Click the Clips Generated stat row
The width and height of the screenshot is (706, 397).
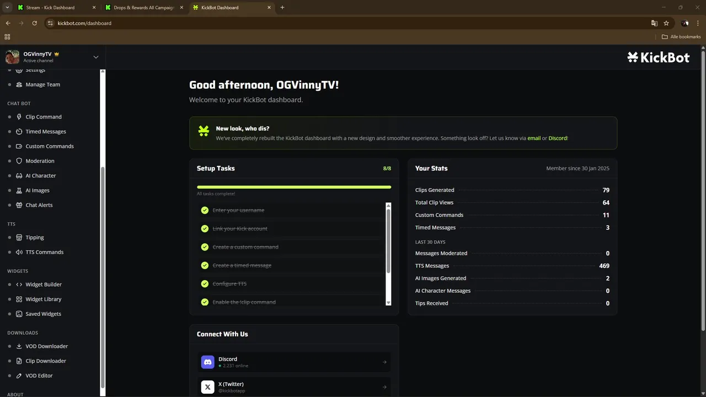click(x=512, y=190)
